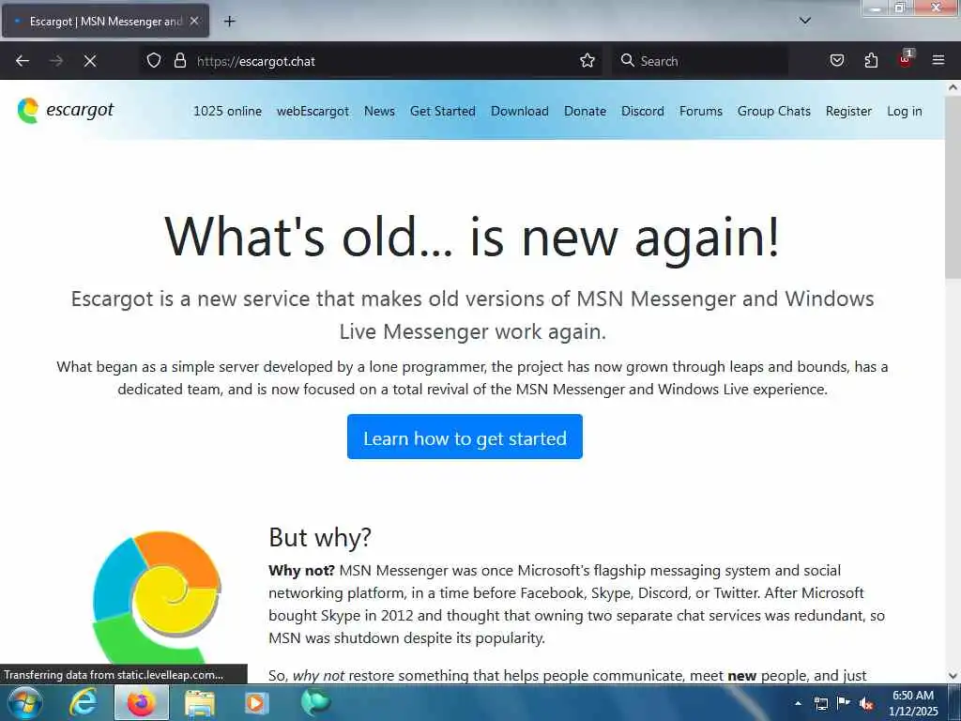
Task: Open the clock showing 6:50 AM
Action: point(913,702)
